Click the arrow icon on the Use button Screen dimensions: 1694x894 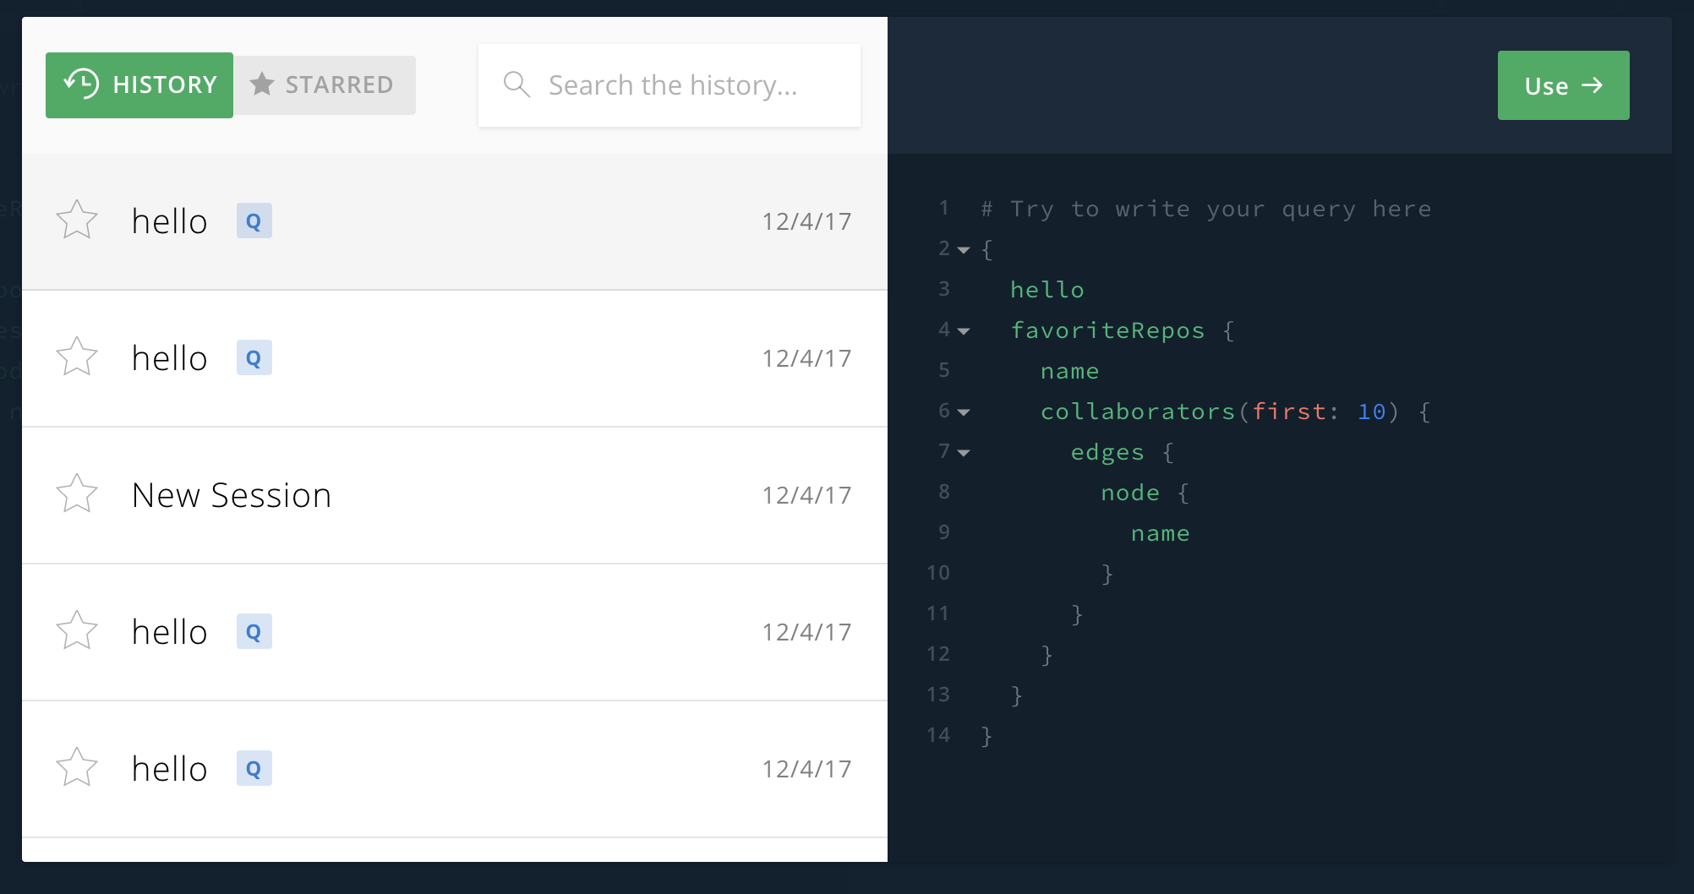tap(1593, 85)
